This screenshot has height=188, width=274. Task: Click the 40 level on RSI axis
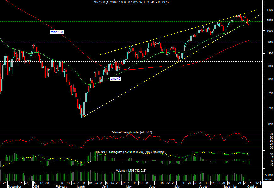pyautogui.click(x=271, y=144)
